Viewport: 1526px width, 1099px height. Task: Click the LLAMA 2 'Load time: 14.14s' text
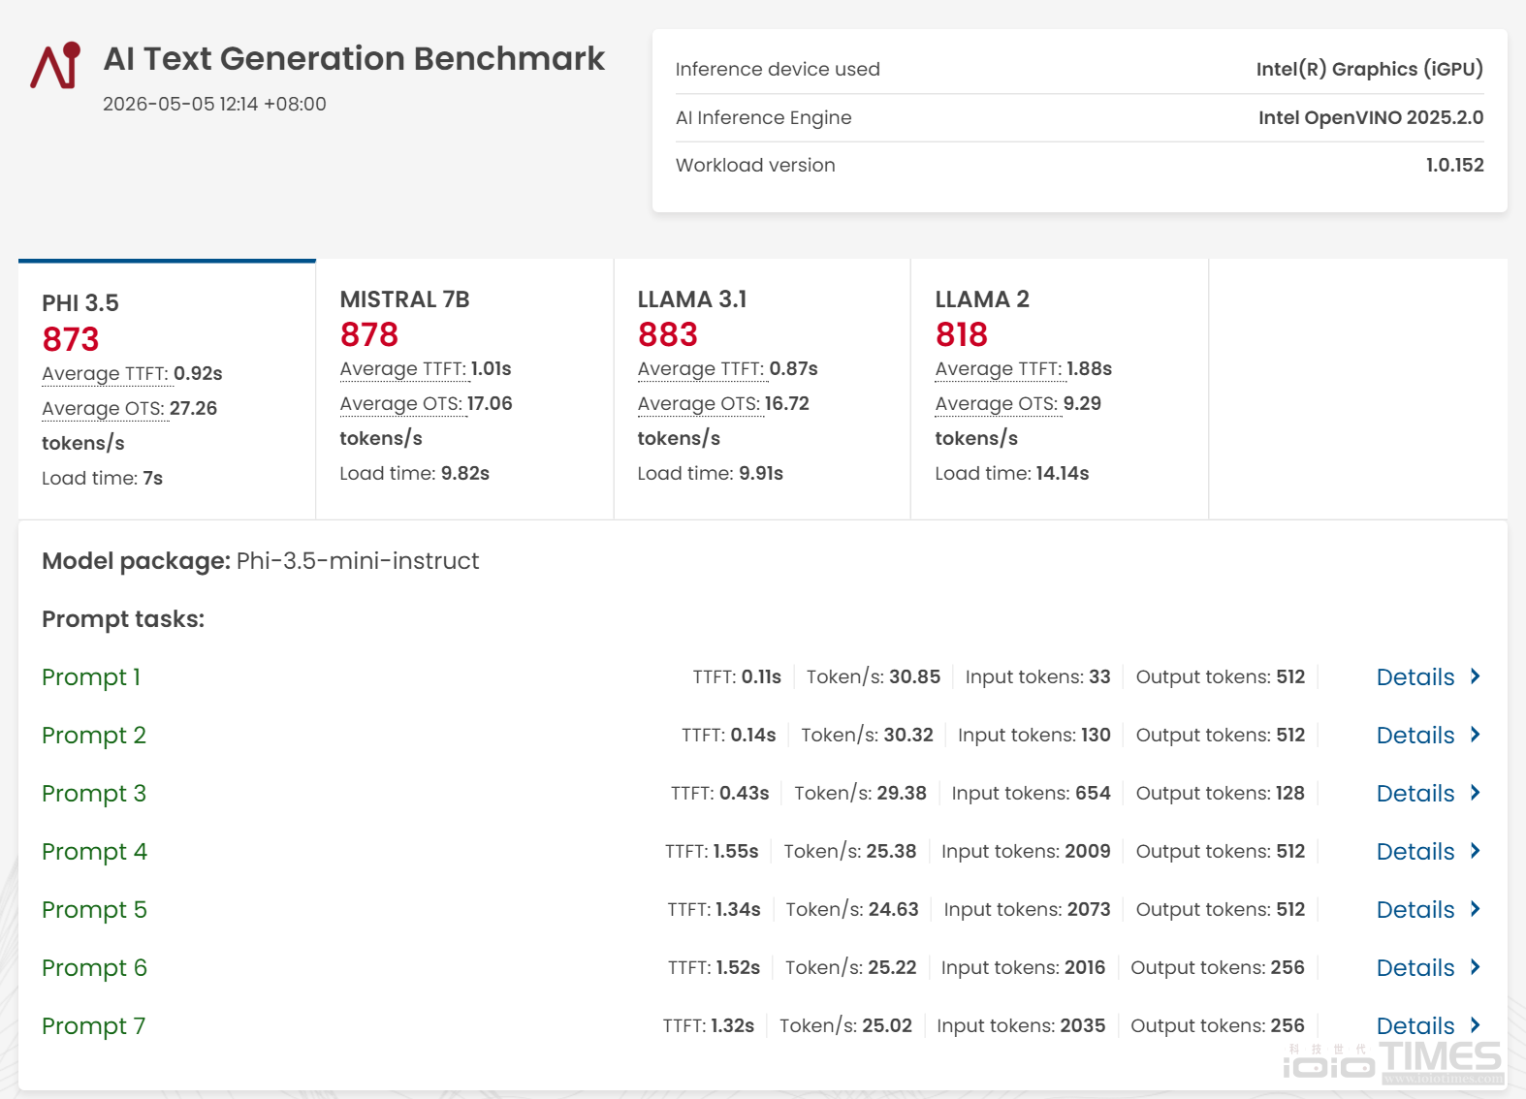coord(1012,473)
